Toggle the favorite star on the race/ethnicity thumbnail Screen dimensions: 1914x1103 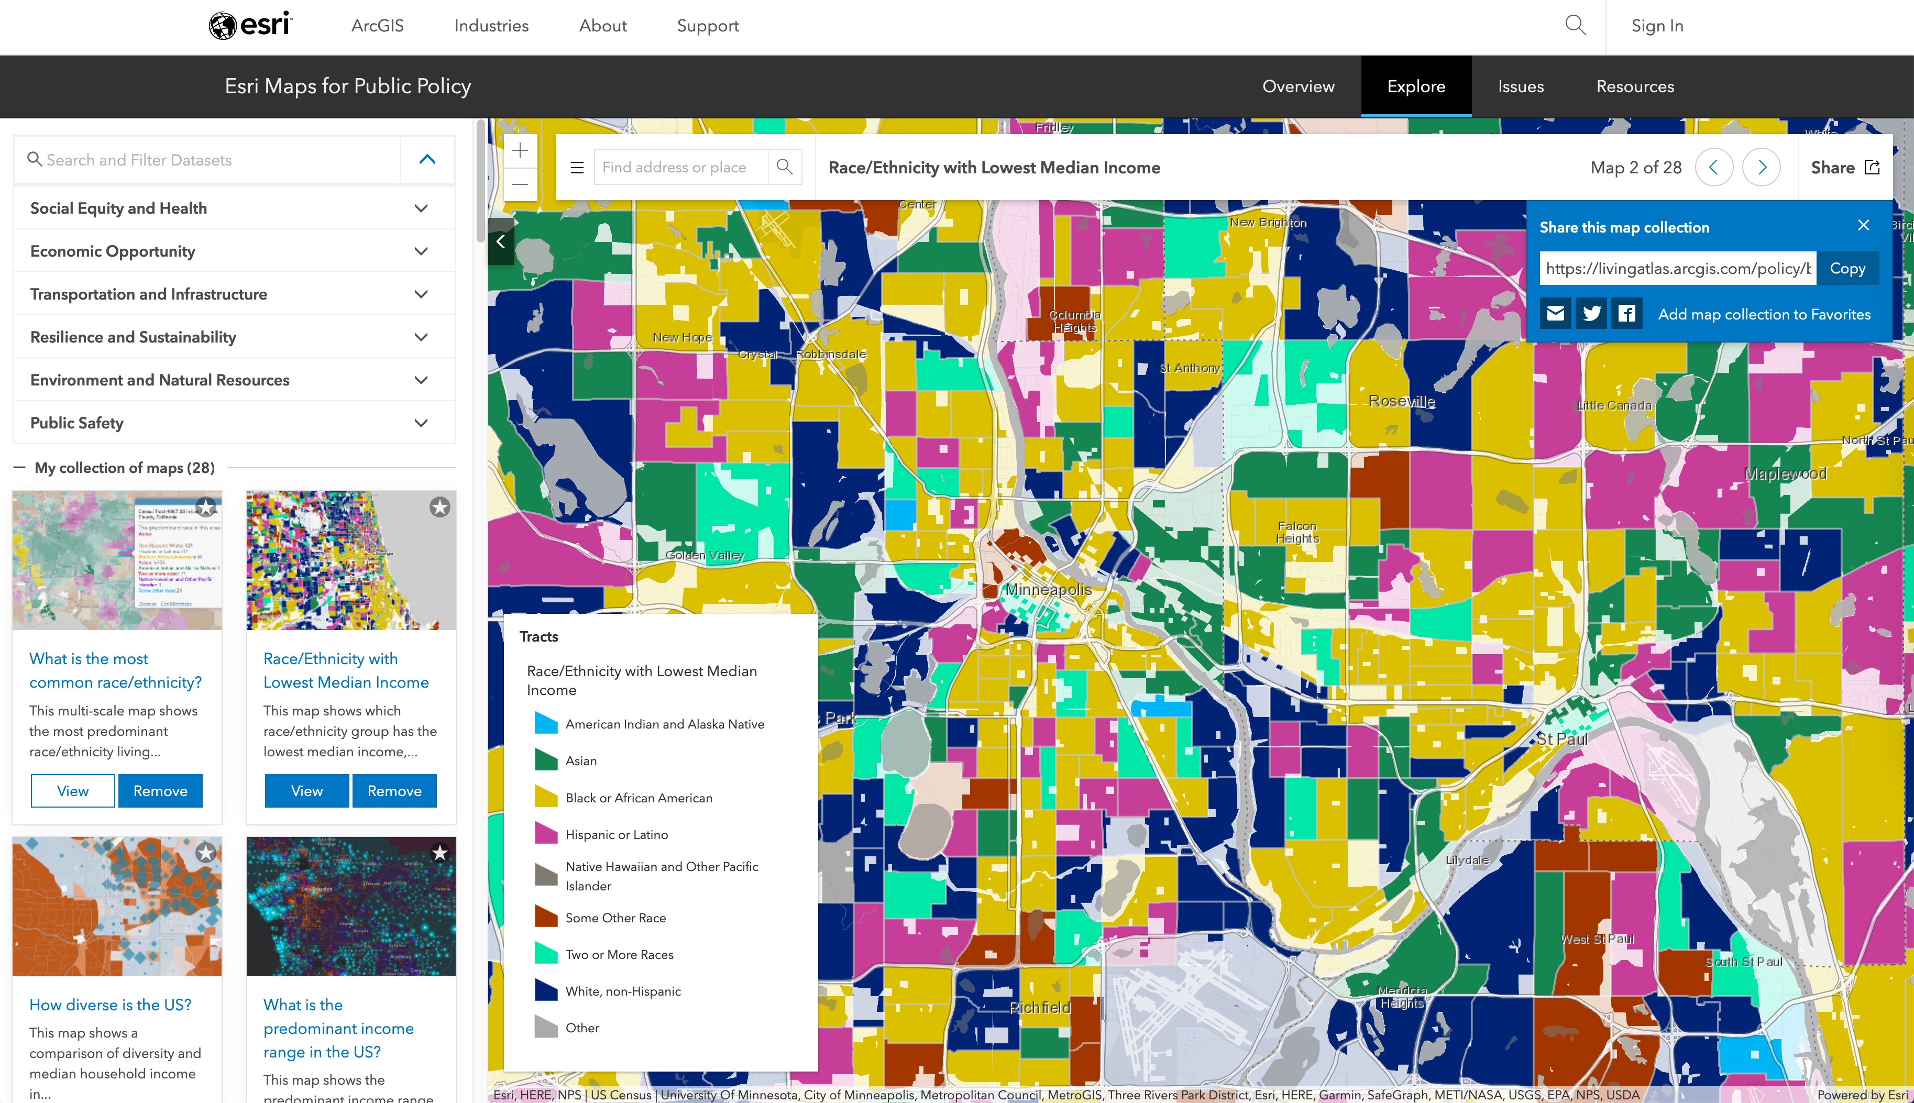point(440,509)
